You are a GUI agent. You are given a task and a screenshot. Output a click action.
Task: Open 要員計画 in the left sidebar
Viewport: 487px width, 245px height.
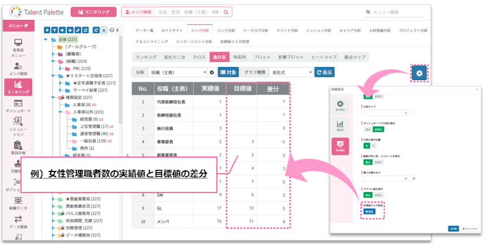tap(18, 148)
